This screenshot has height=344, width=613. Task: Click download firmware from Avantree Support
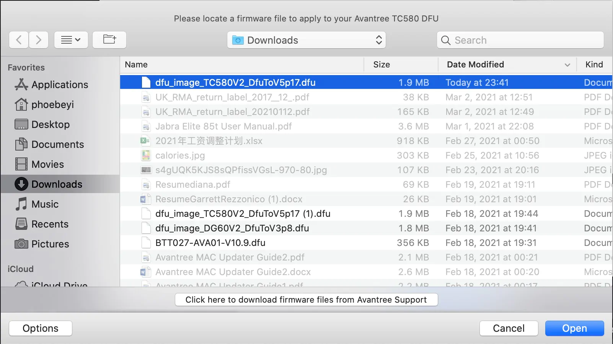click(306, 300)
